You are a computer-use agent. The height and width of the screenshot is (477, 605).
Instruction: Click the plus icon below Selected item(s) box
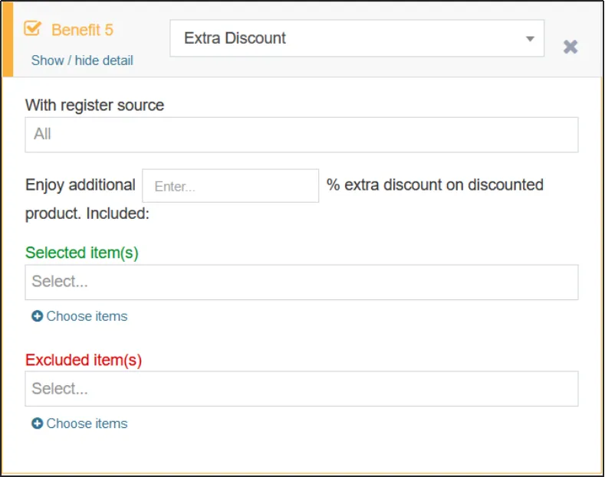pyautogui.click(x=37, y=316)
